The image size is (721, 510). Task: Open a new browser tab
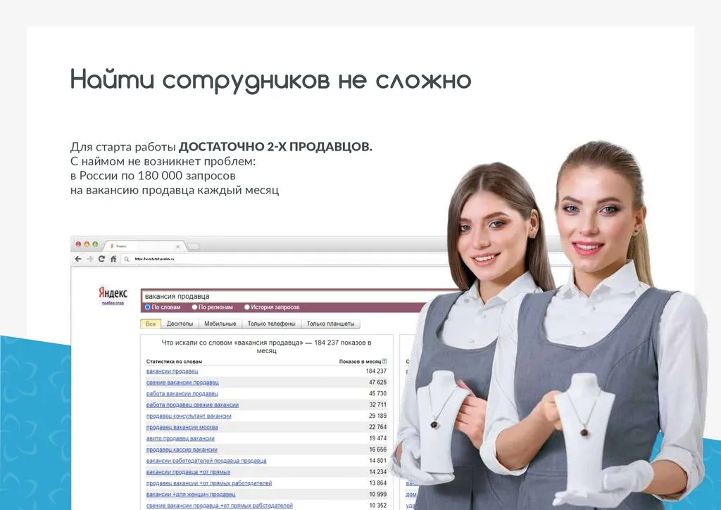pos(193,246)
